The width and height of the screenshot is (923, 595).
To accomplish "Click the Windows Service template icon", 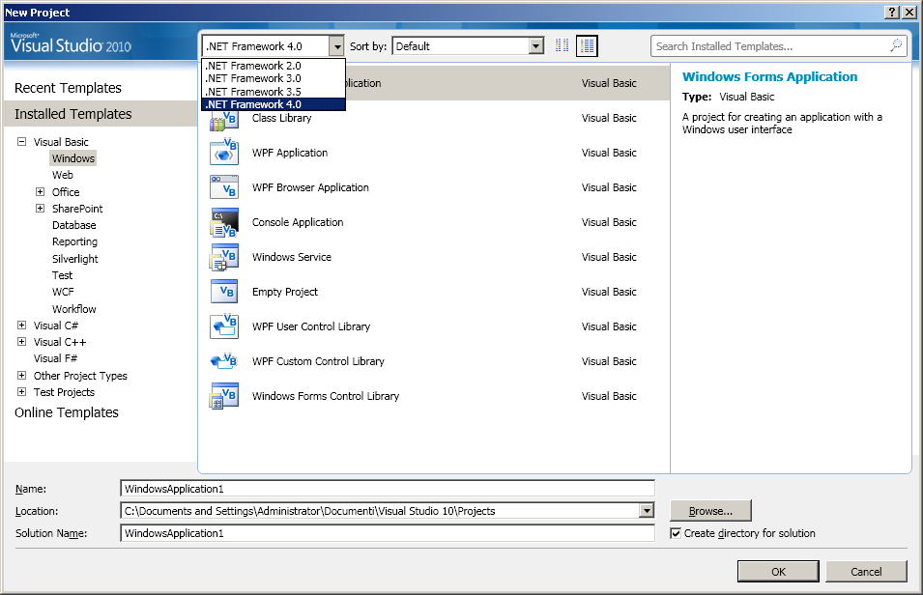I will (223, 257).
